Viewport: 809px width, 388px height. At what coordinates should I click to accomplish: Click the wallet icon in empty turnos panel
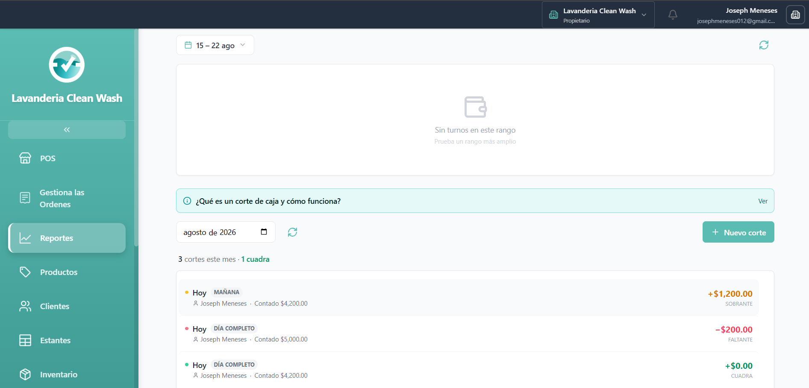point(475,107)
